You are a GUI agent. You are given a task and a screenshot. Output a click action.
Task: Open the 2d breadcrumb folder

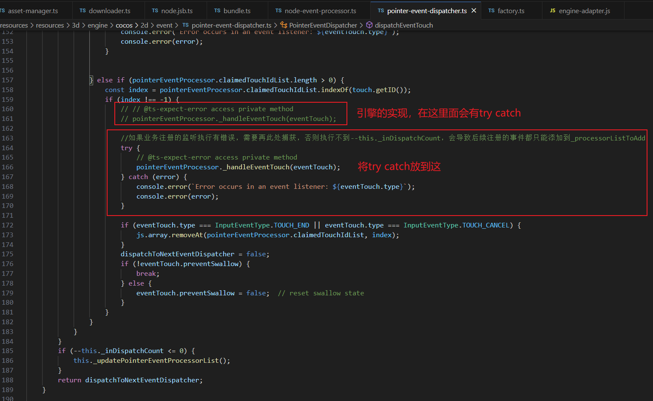coord(145,25)
